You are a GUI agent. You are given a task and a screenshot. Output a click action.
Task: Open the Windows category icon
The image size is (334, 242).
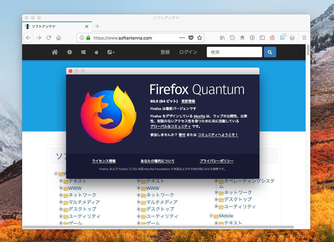83,52
